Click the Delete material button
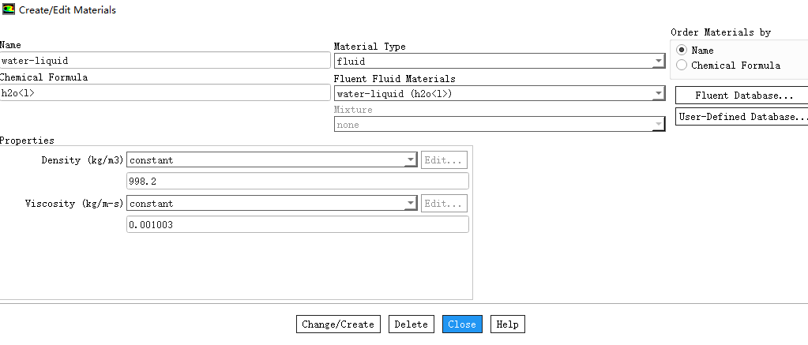The height and width of the screenshot is (345, 808). (412, 324)
